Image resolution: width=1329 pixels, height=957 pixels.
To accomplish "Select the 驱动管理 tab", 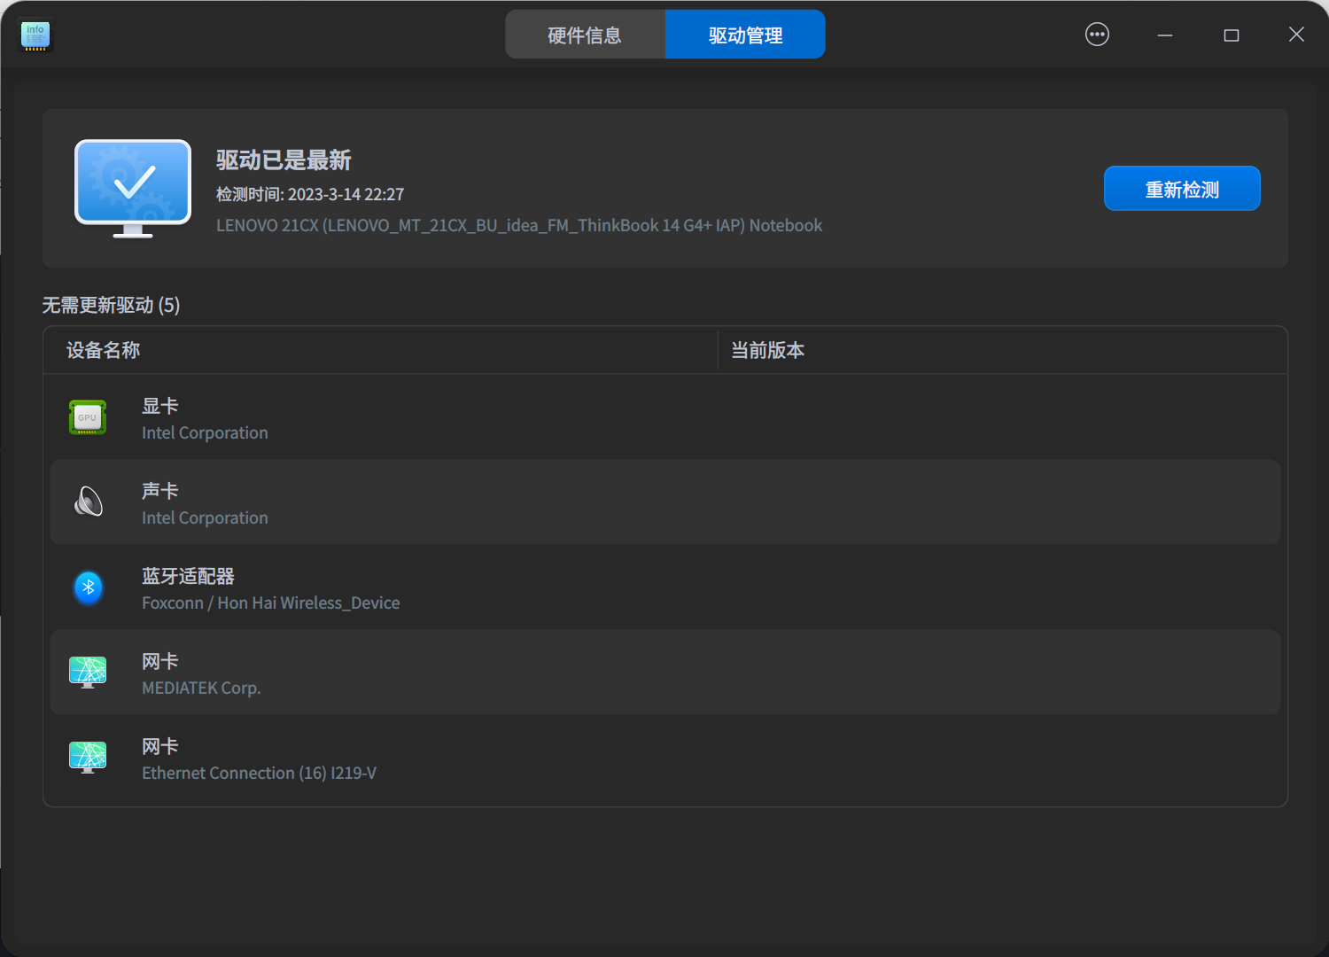I will pos(745,35).
